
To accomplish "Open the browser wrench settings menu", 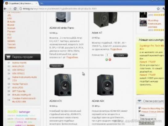I will 164,9.
